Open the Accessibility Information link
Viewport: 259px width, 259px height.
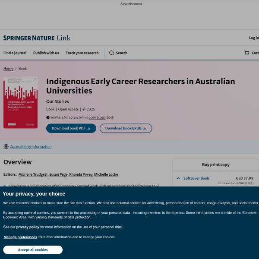click(31, 147)
